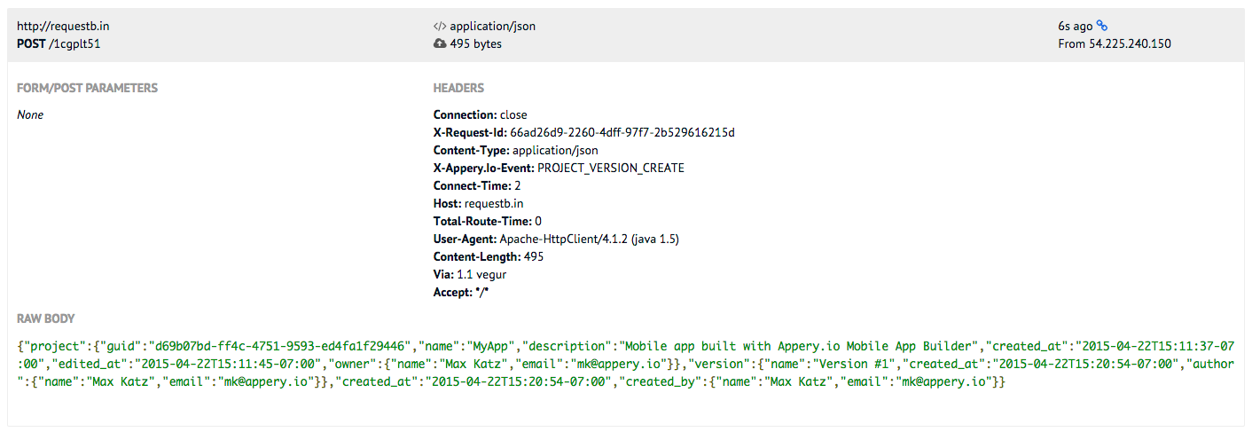Click the RAW BODY section heading
This screenshot has height=432, width=1252.
tap(46, 318)
